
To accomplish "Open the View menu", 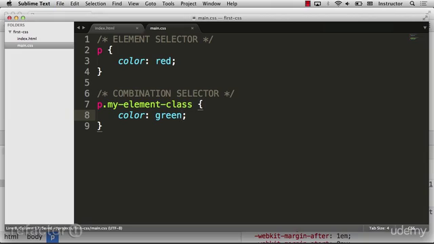I will pos(134,3).
